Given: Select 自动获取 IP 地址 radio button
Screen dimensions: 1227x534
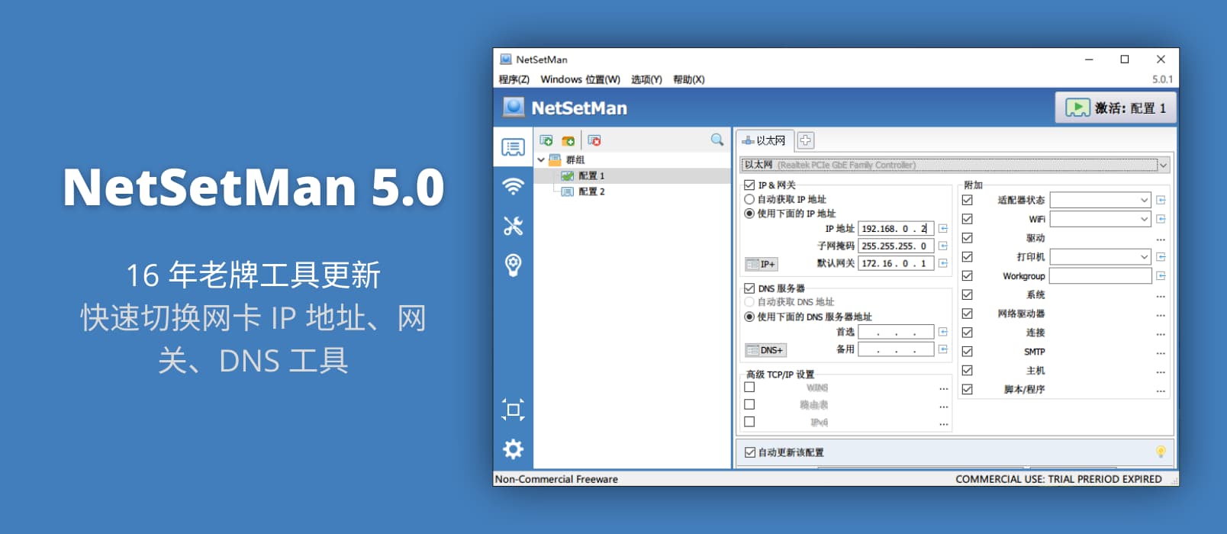Looking at the screenshot, I should (749, 199).
